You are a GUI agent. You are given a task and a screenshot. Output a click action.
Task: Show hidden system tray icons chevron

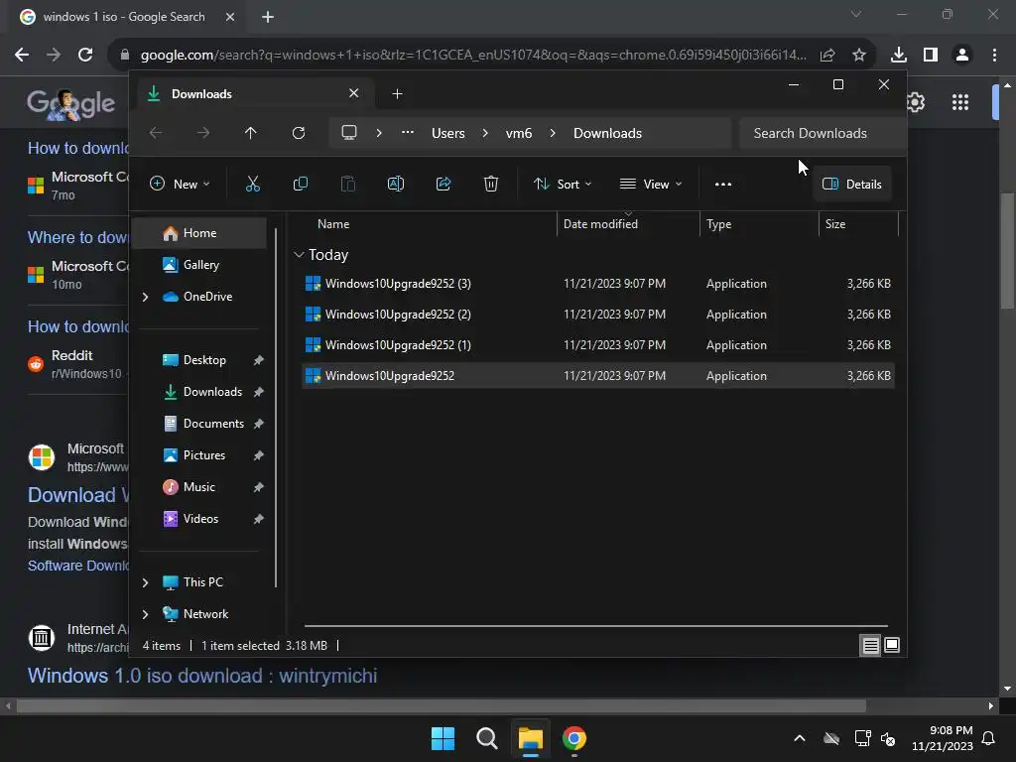tap(800, 738)
